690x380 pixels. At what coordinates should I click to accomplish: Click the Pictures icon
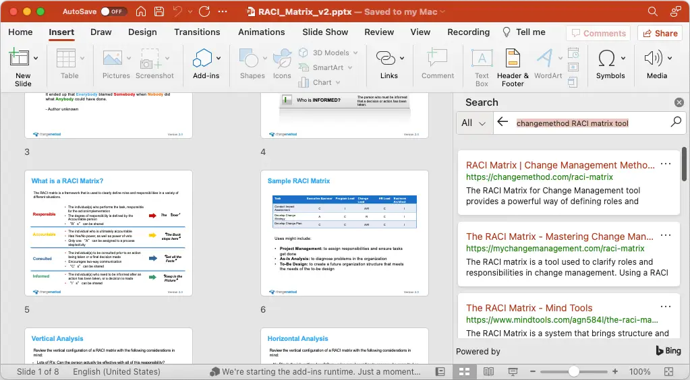113,58
